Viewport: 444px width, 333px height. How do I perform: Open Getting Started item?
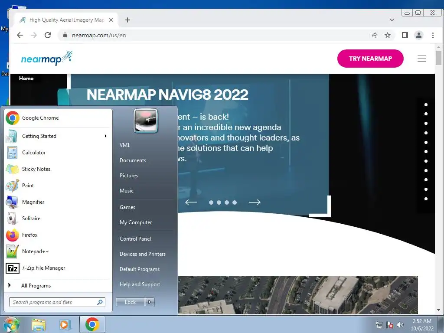coord(58,136)
